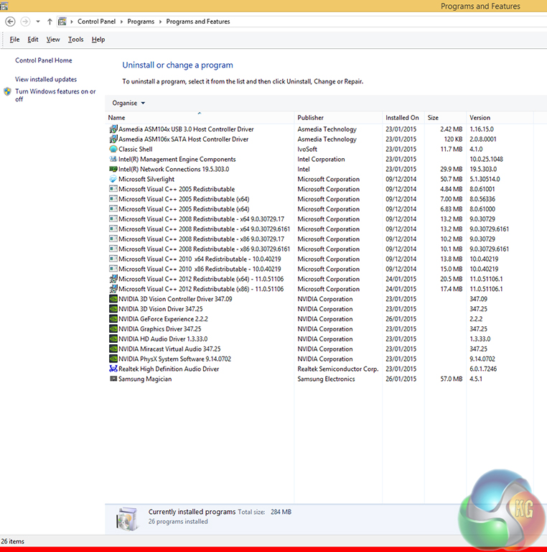This screenshot has height=552, width=547.
Task: Select Programs breadcrumb
Action: tap(141, 22)
